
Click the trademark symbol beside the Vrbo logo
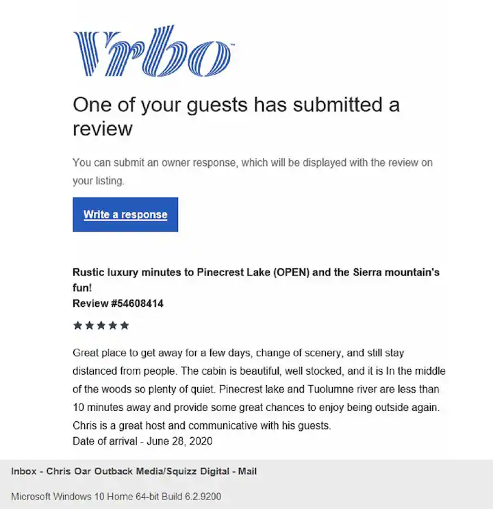click(232, 44)
